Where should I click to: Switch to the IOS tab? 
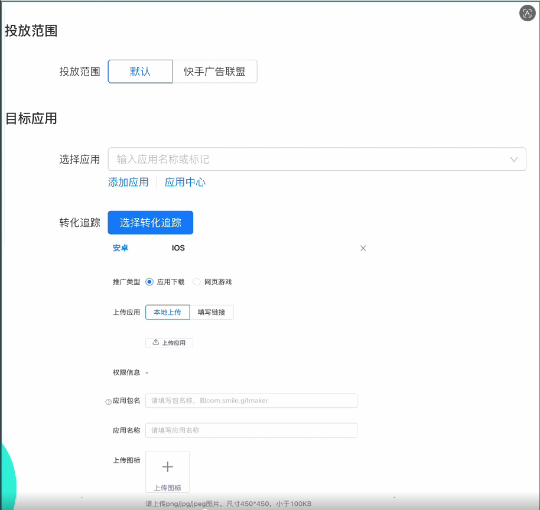click(178, 248)
